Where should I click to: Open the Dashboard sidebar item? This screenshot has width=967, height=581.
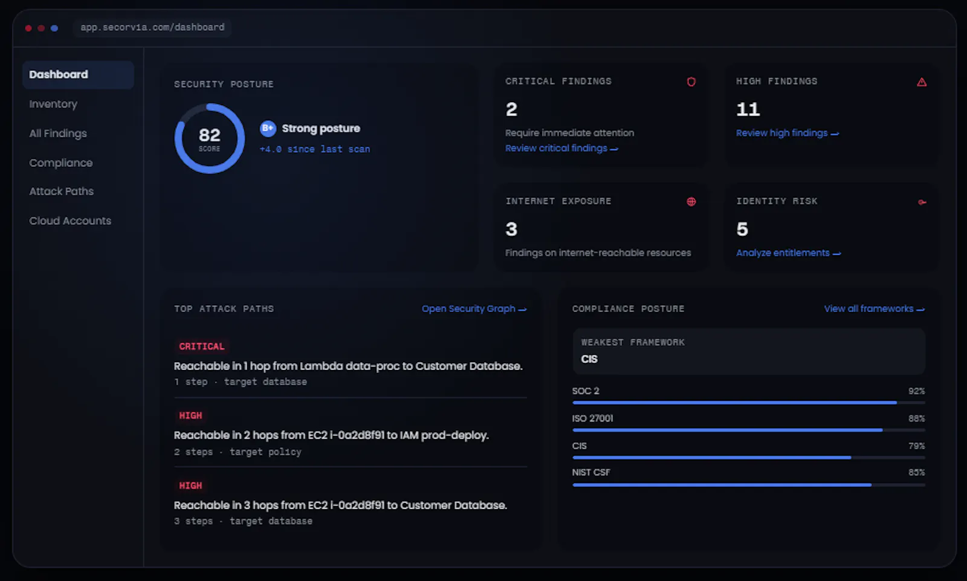78,74
